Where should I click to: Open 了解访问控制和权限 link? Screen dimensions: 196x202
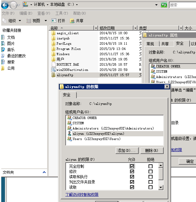82,195
